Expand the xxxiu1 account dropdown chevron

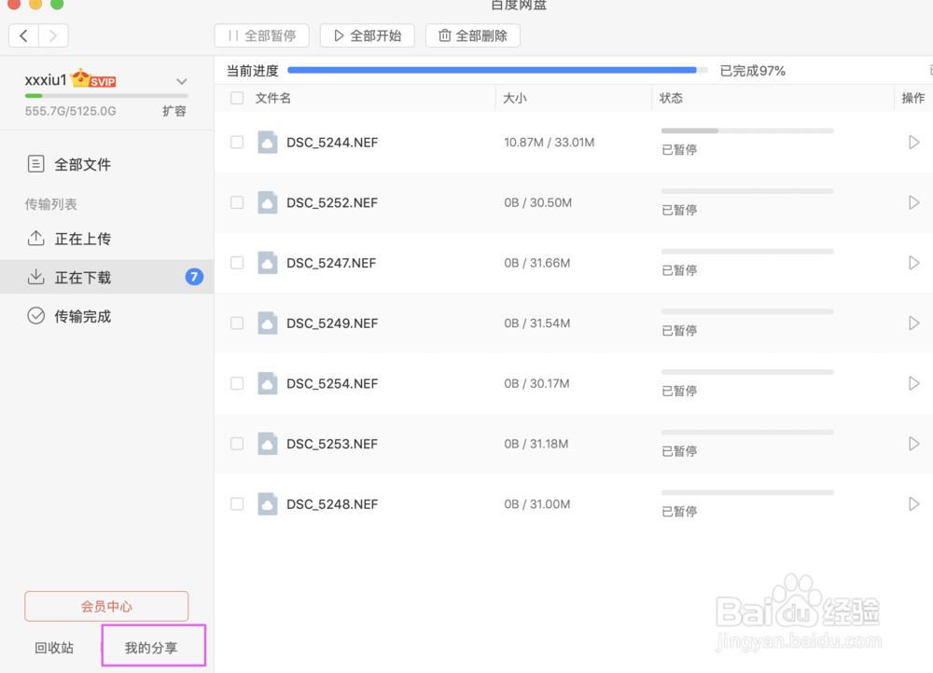tap(182, 81)
